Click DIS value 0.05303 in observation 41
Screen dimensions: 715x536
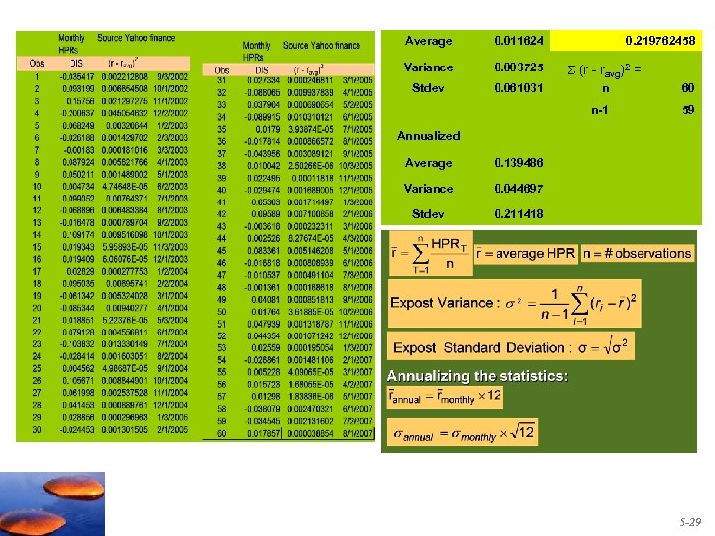click(x=266, y=201)
